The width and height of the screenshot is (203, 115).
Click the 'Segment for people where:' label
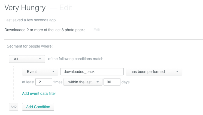point(30,46)
